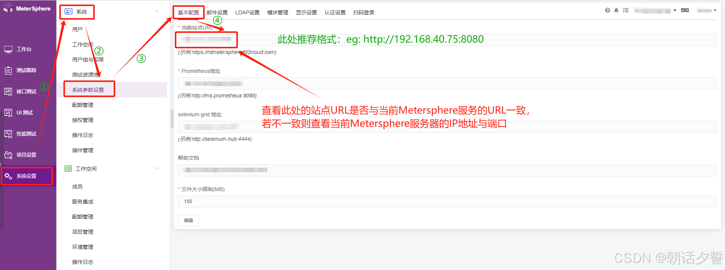The height and width of the screenshot is (270, 725).
Task: Click the 当前站点URL input field
Action: coord(447,40)
